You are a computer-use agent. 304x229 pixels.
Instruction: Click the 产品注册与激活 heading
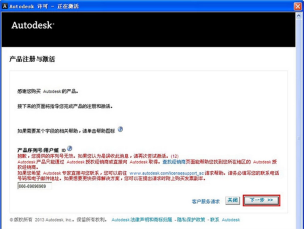click(x=32, y=59)
